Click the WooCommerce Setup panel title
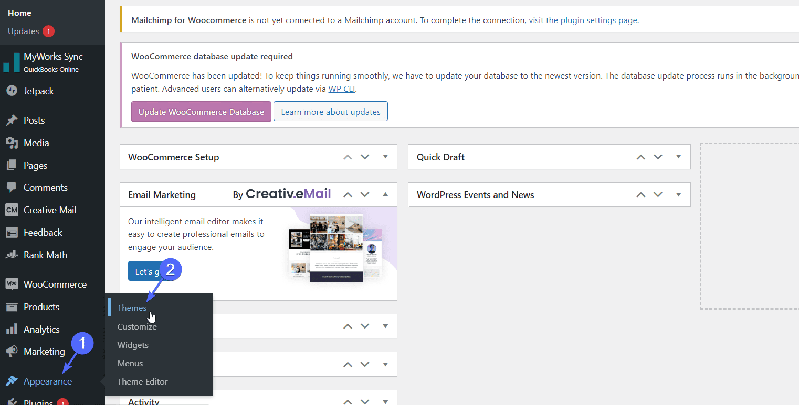Screen dimensions: 799x405 click(174, 157)
